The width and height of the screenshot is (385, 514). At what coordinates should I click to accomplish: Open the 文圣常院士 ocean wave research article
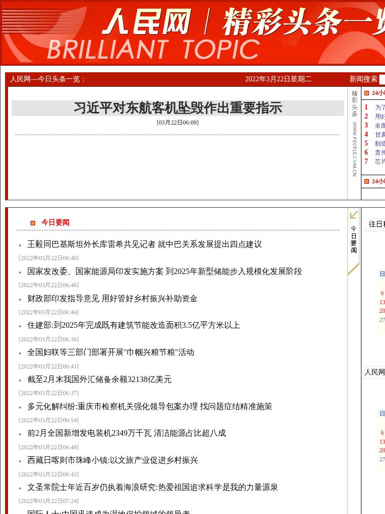[152, 487]
